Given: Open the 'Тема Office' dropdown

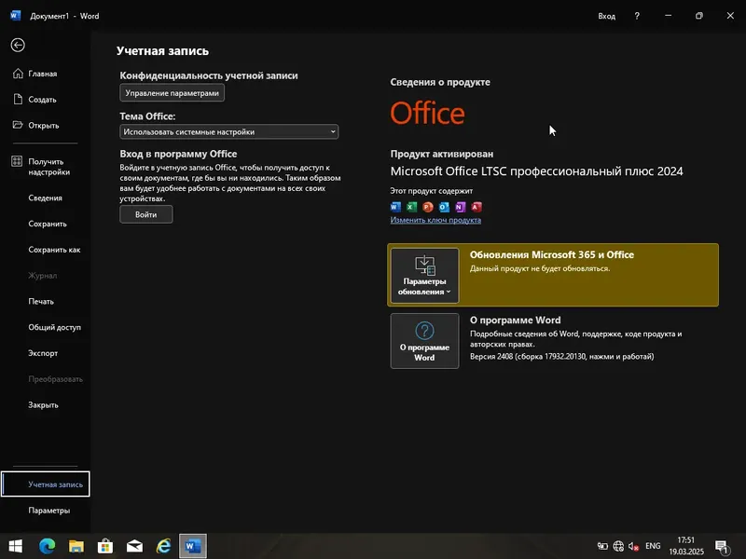Looking at the screenshot, I should coord(228,131).
